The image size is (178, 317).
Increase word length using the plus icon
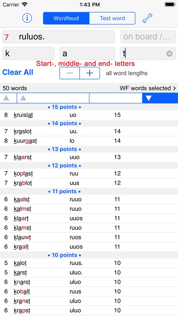pyautogui.click(x=90, y=73)
